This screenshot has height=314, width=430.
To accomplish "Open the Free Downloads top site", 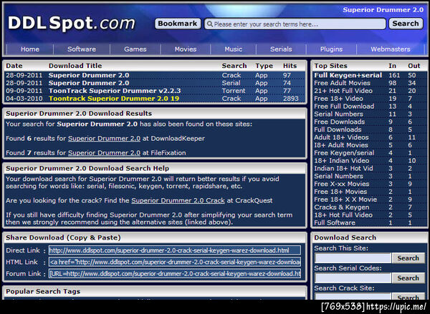I will 339,122.
